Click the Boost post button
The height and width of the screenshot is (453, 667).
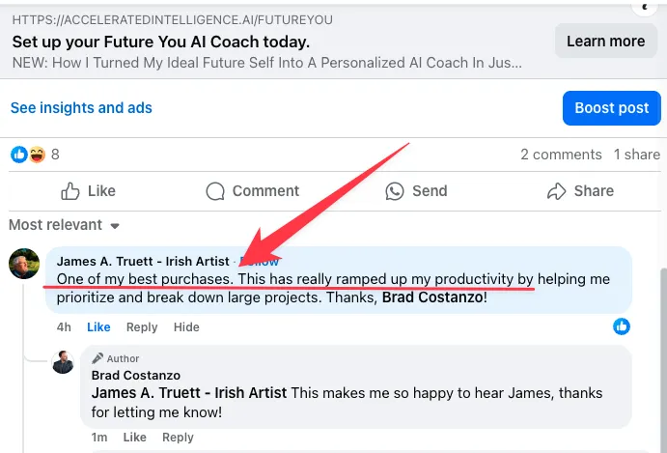pyautogui.click(x=612, y=108)
